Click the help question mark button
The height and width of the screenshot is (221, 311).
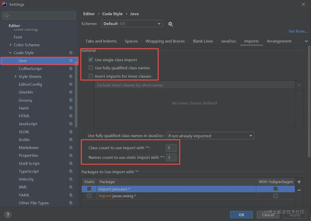point(8,215)
